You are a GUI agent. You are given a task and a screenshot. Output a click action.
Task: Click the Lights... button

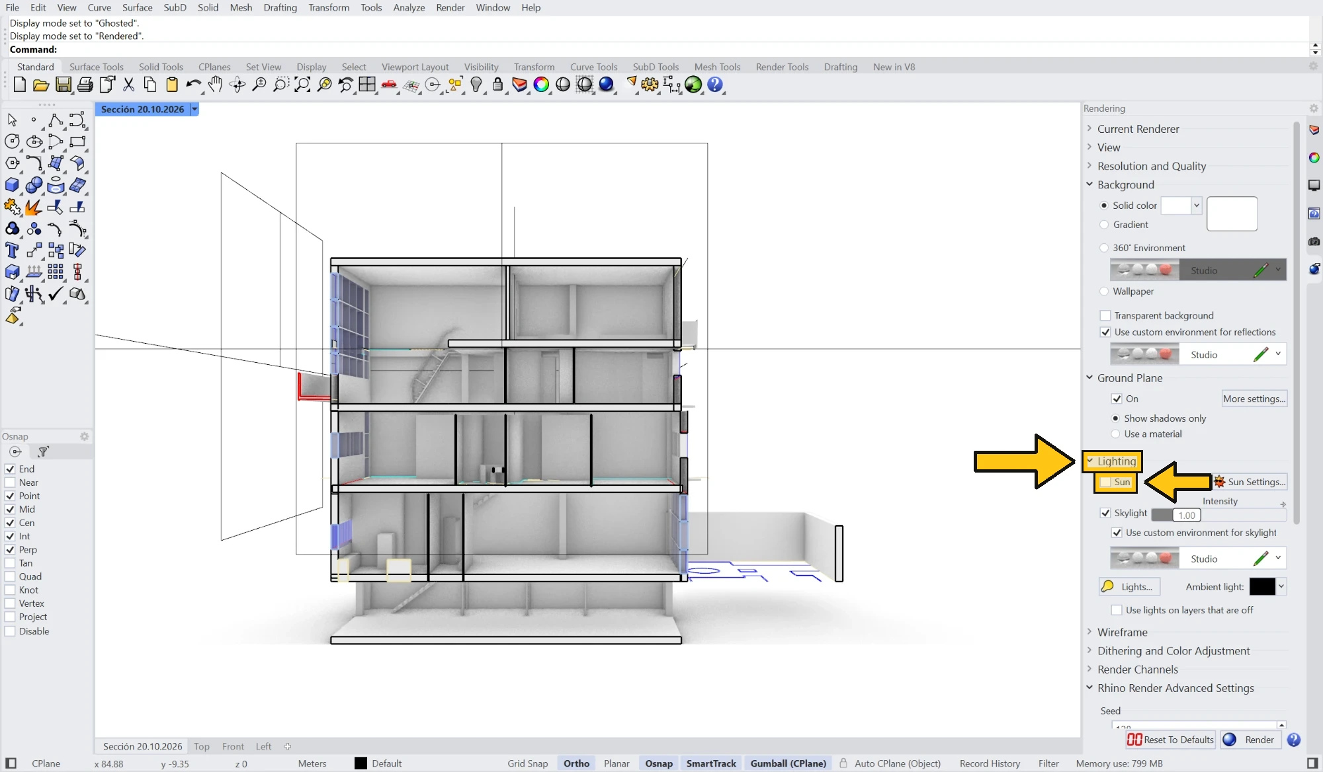[1129, 586]
